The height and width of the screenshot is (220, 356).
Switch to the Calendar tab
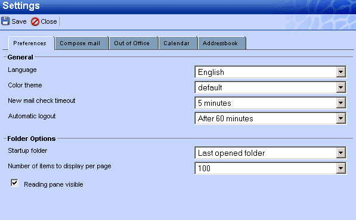click(178, 43)
